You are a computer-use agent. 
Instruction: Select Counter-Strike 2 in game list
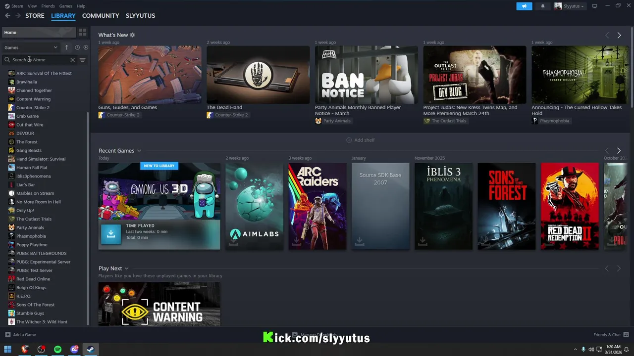(x=33, y=107)
